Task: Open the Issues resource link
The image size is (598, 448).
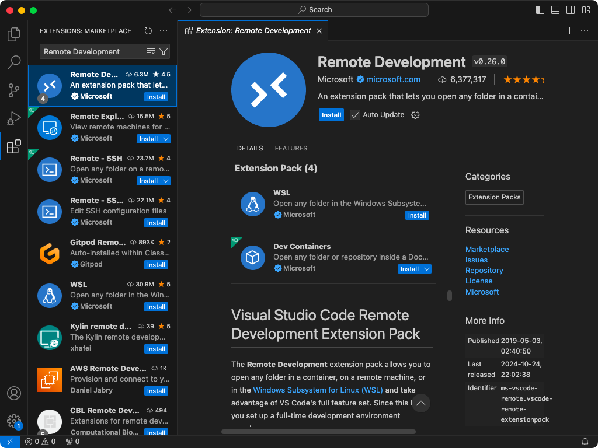Action: [477, 260]
